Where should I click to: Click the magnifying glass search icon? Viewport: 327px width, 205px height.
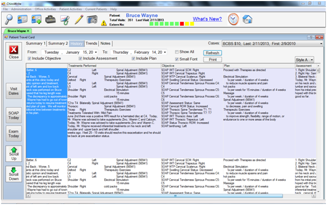9,19
